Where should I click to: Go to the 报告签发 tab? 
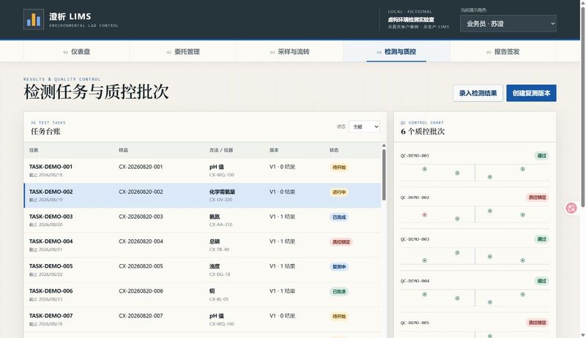coord(503,52)
